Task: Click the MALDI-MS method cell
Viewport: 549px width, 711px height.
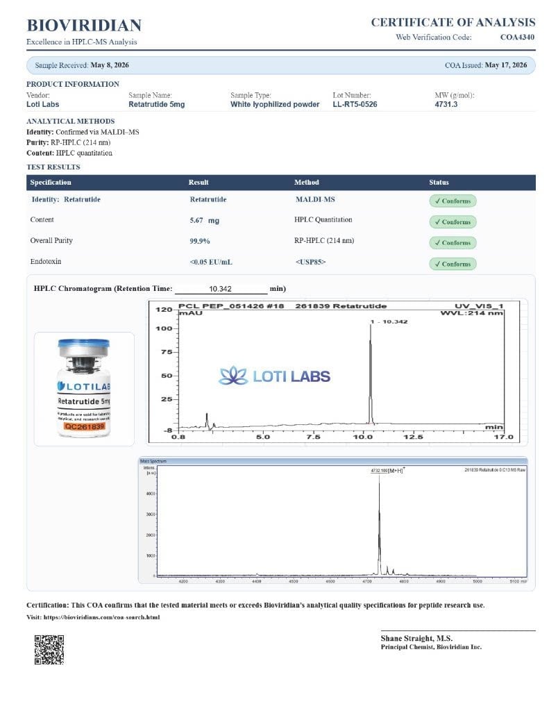Action: (x=315, y=199)
